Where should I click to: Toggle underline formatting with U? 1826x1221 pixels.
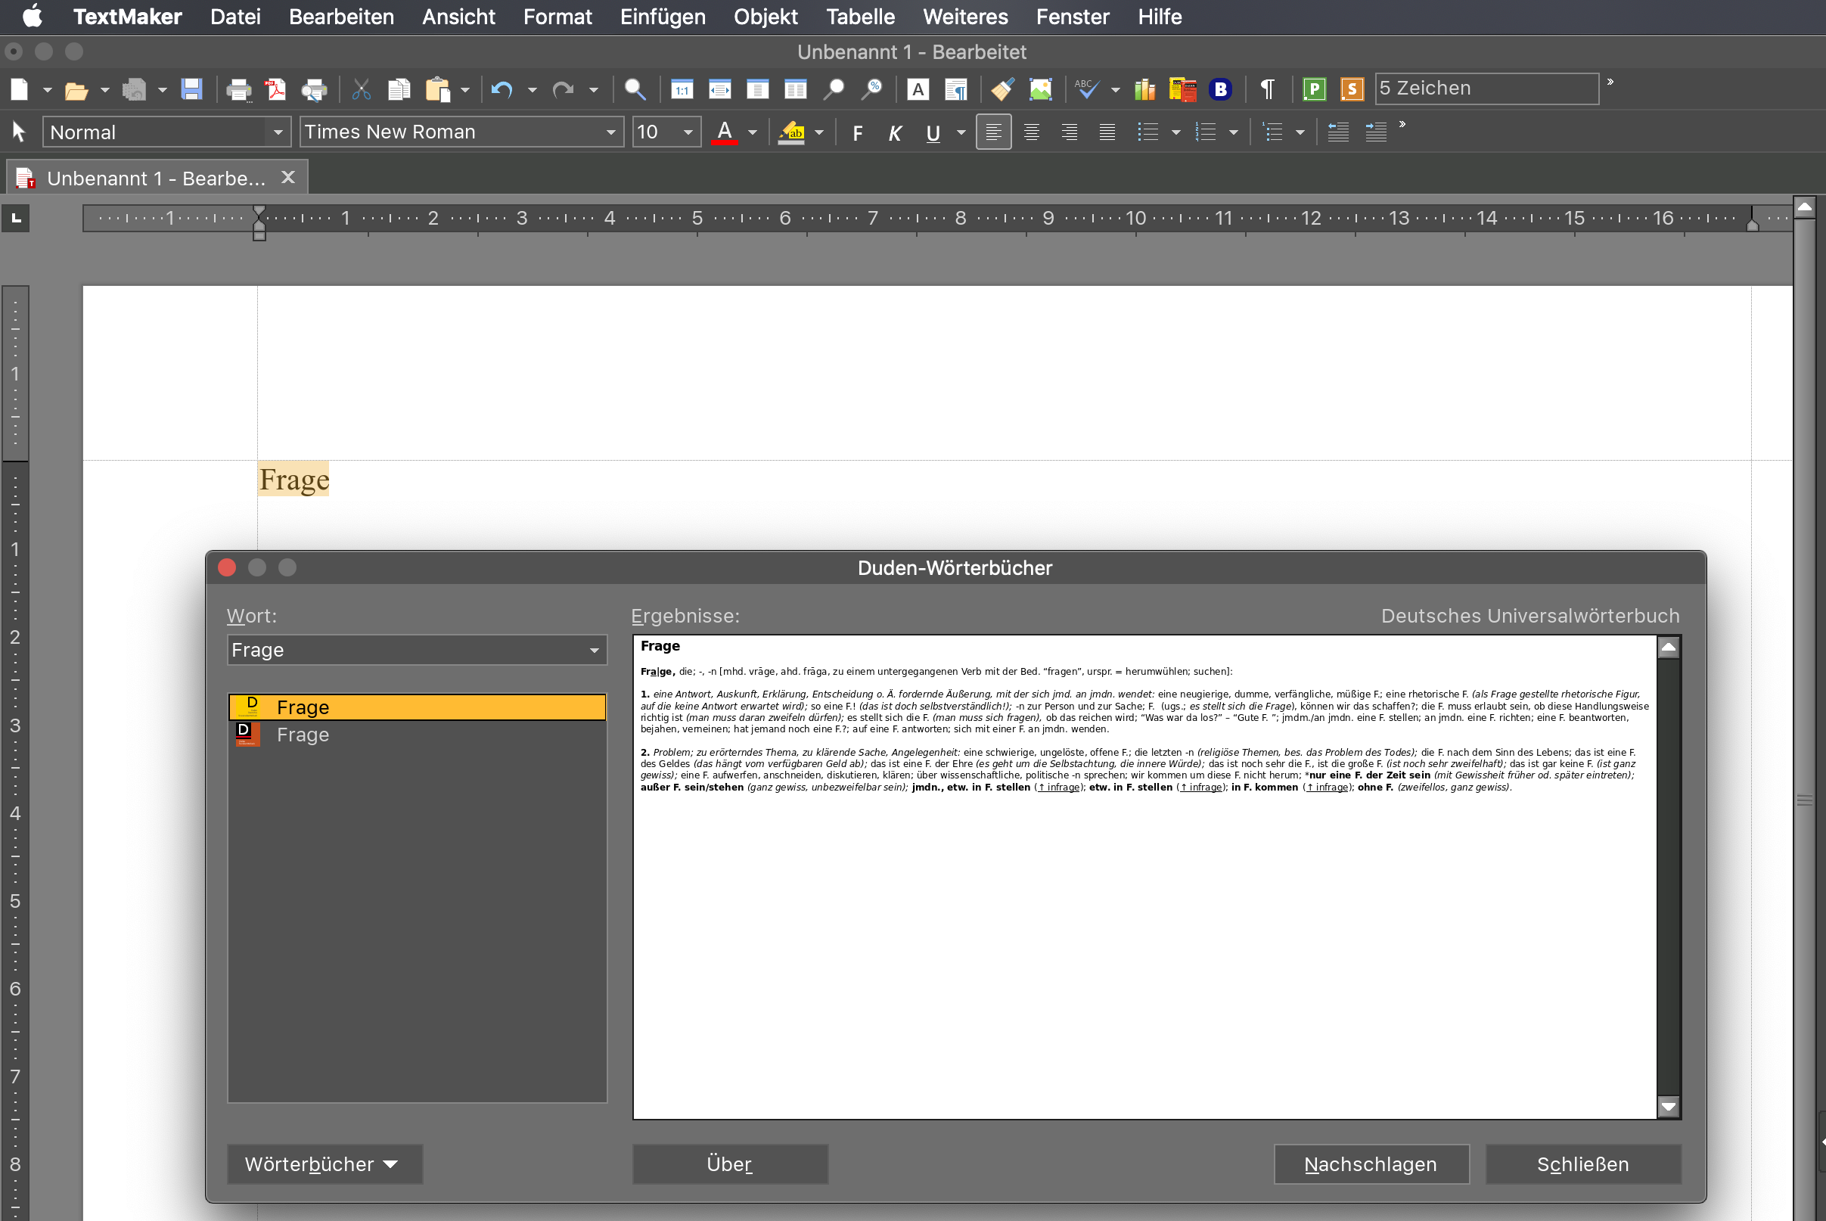(x=933, y=133)
